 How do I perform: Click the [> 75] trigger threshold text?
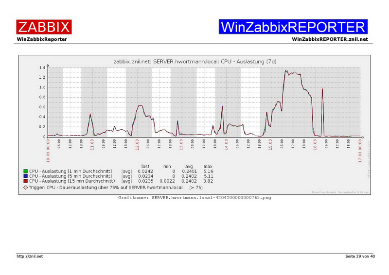pos(196,188)
